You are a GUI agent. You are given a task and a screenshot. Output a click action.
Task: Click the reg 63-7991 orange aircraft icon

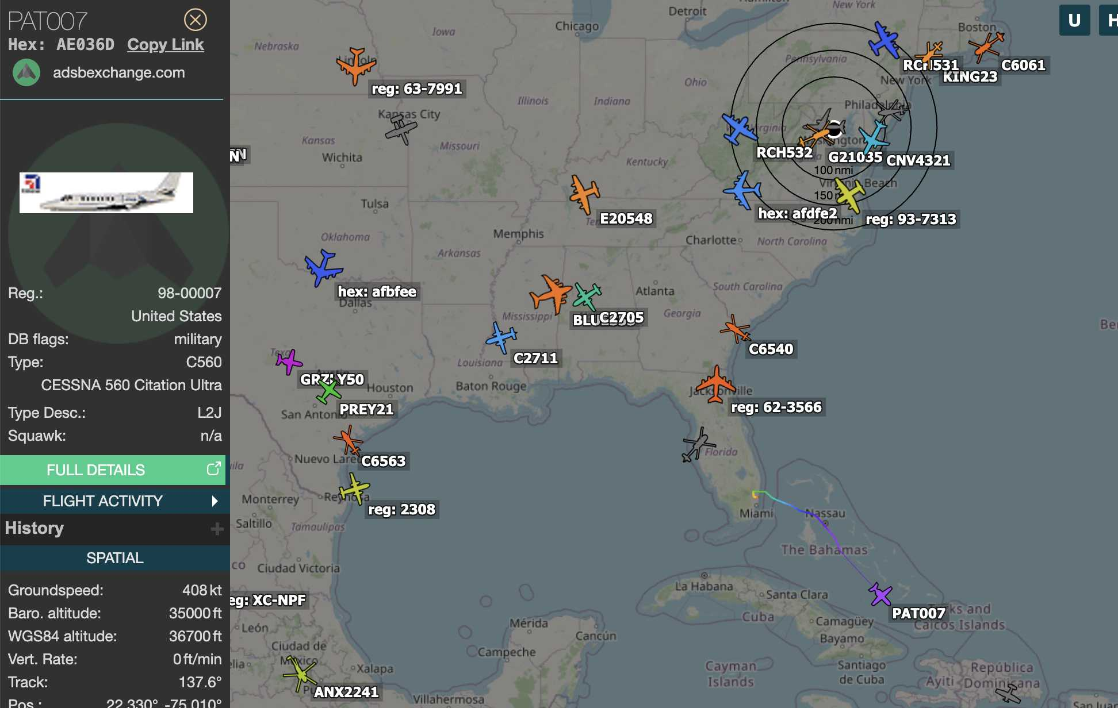[356, 66]
